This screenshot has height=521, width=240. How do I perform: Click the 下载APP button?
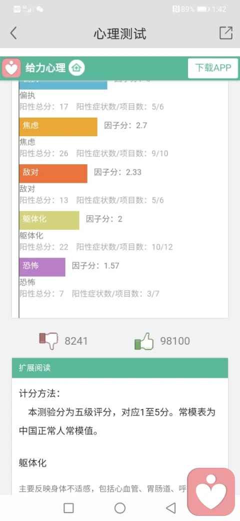pos(213,68)
